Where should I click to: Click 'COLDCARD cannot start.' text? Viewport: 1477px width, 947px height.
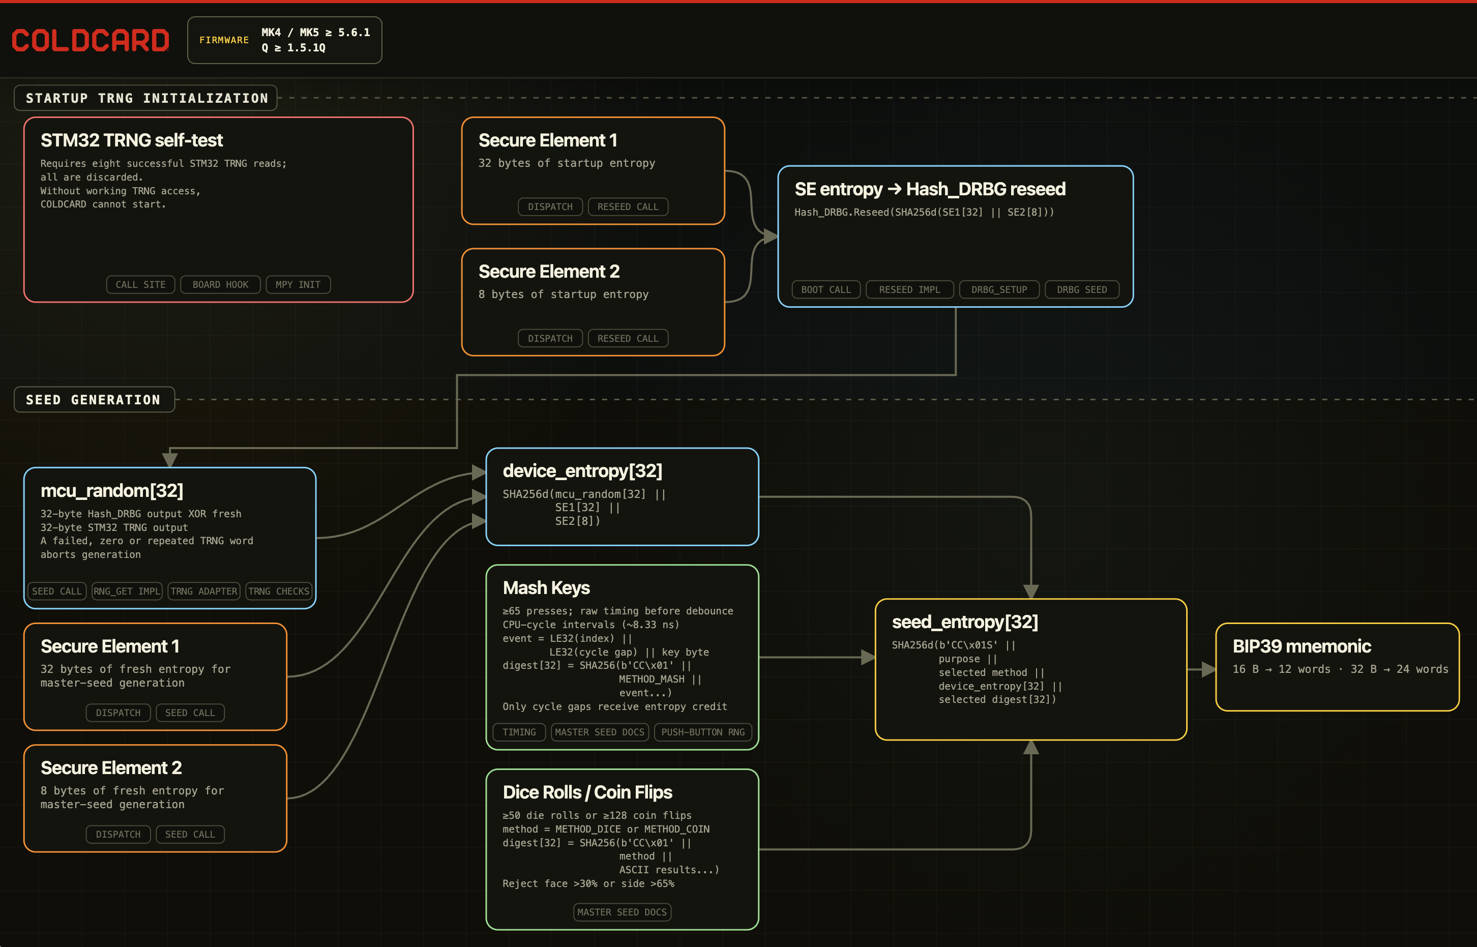pyautogui.click(x=103, y=204)
